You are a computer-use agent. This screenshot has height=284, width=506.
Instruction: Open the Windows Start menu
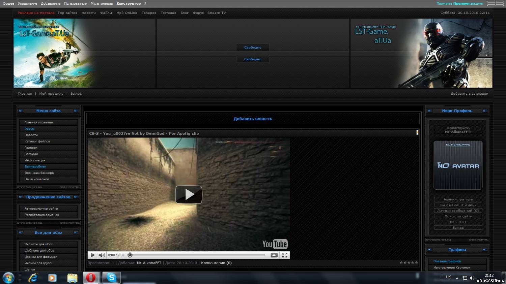pyautogui.click(x=8, y=278)
